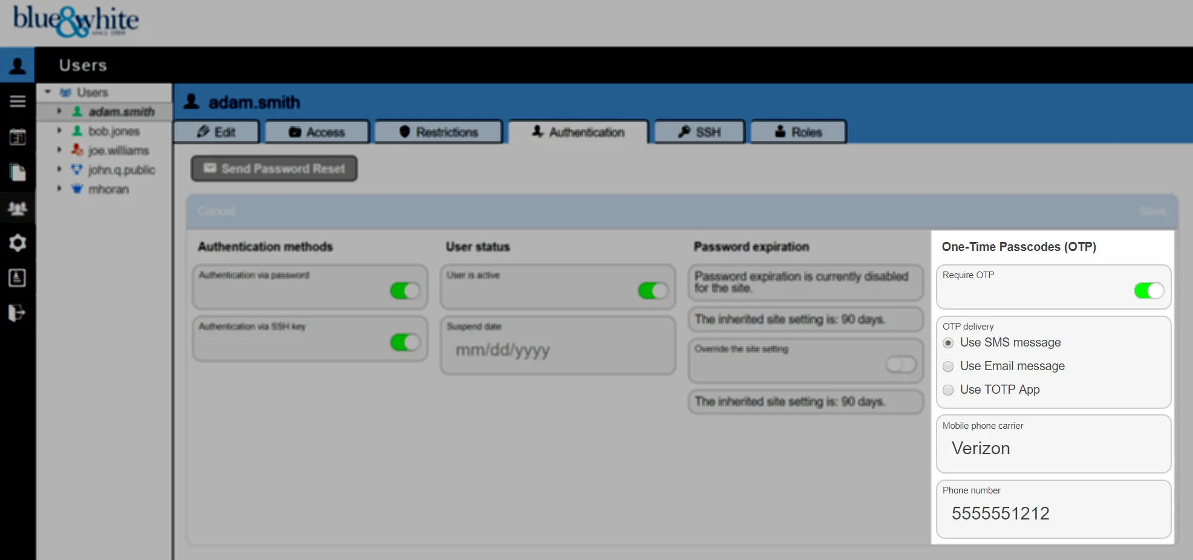Click the files icon in sidebar
Image resolution: width=1193 pixels, height=560 pixels.
18,172
